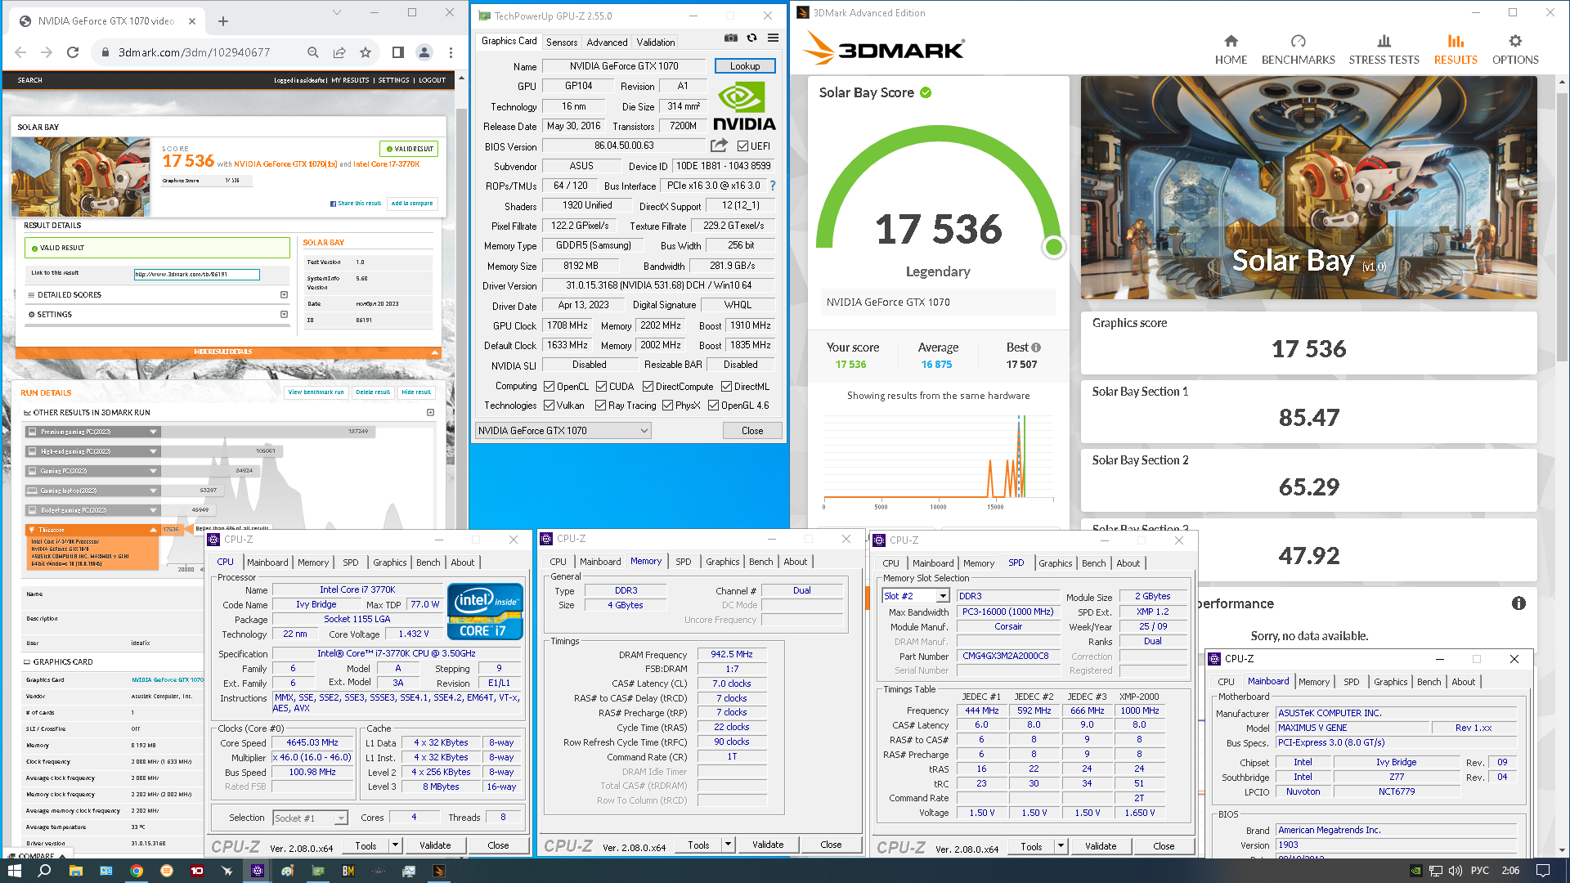Collapse HIDE RESULT DETAILS bar

point(228,352)
